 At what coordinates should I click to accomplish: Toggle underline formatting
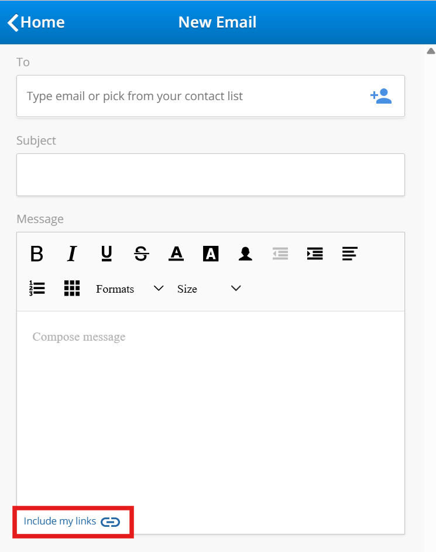pyautogui.click(x=107, y=253)
